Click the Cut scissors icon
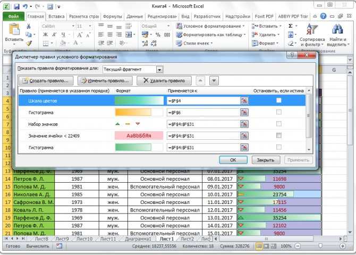356x255 pixels. [29, 26]
